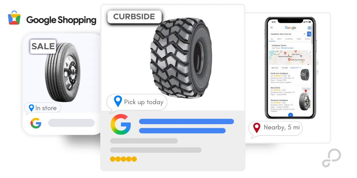Select the MAPS tab in the phone search

point(279,39)
